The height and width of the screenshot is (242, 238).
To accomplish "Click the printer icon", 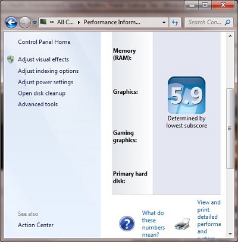I will pos(183,224).
